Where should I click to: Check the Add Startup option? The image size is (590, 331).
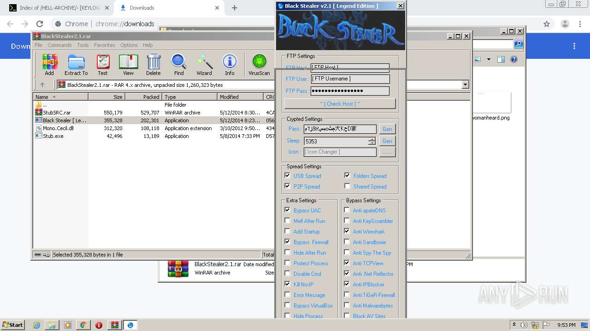pyautogui.click(x=287, y=231)
